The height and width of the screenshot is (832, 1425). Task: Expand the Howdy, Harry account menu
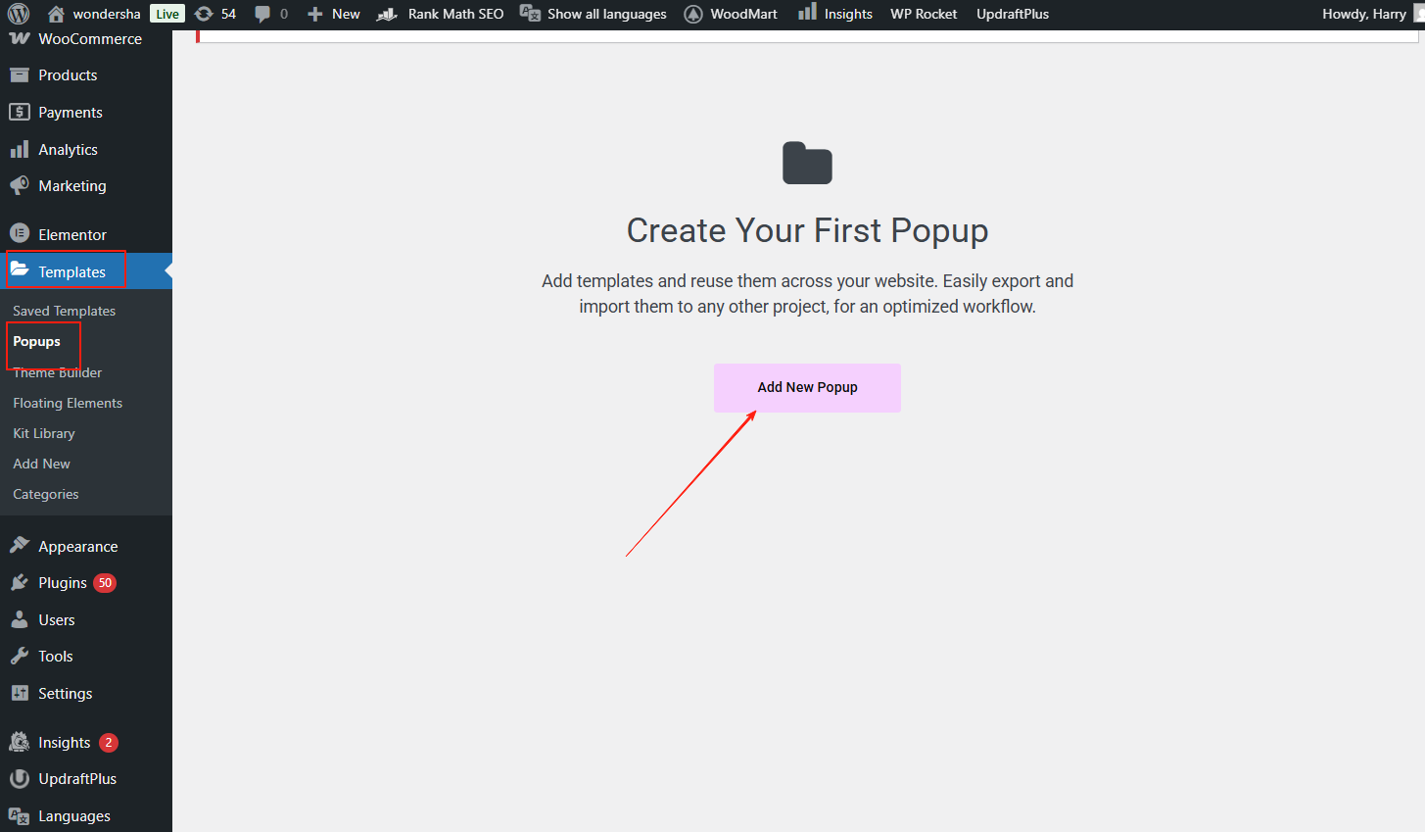coord(1363,14)
